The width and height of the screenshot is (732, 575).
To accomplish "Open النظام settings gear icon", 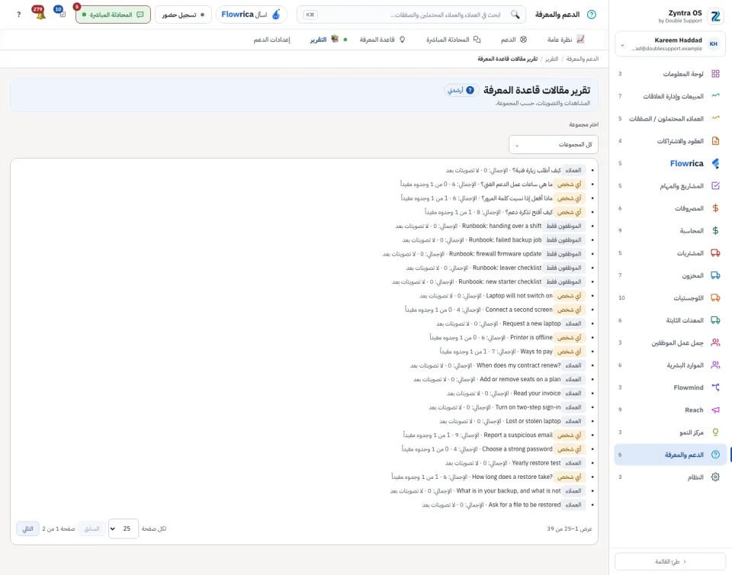I will (x=715, y=477).
